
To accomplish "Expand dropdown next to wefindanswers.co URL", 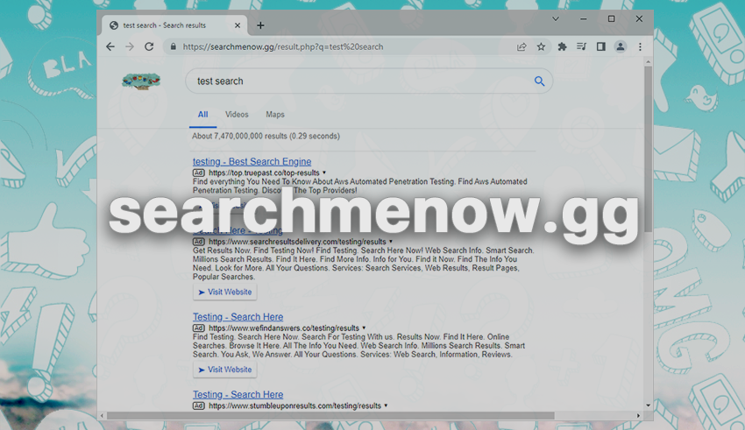I will (x=364, y=328).
